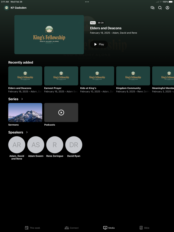Open the three-dot multitasking menu
The height and width of the screenshot is (232, 174).
click(87, 2)
